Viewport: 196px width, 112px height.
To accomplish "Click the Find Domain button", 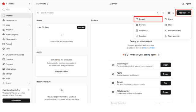I will point(16,100).
